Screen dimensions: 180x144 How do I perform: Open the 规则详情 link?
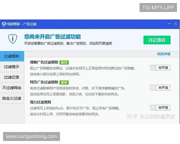tap(164, 54)
